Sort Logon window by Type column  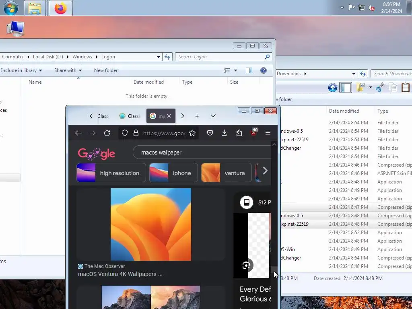(x=187, y=82)
